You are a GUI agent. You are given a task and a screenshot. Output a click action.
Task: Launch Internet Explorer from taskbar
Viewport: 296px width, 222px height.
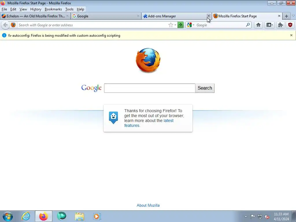click(26, 216)
